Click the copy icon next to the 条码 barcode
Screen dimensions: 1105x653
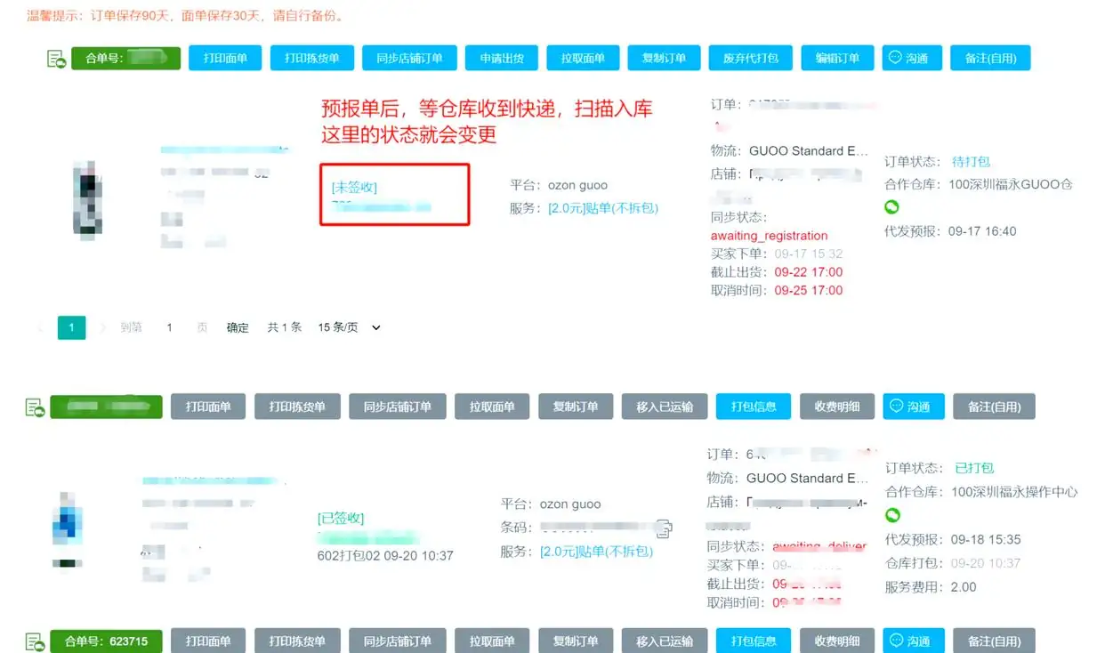click(664, 528)
